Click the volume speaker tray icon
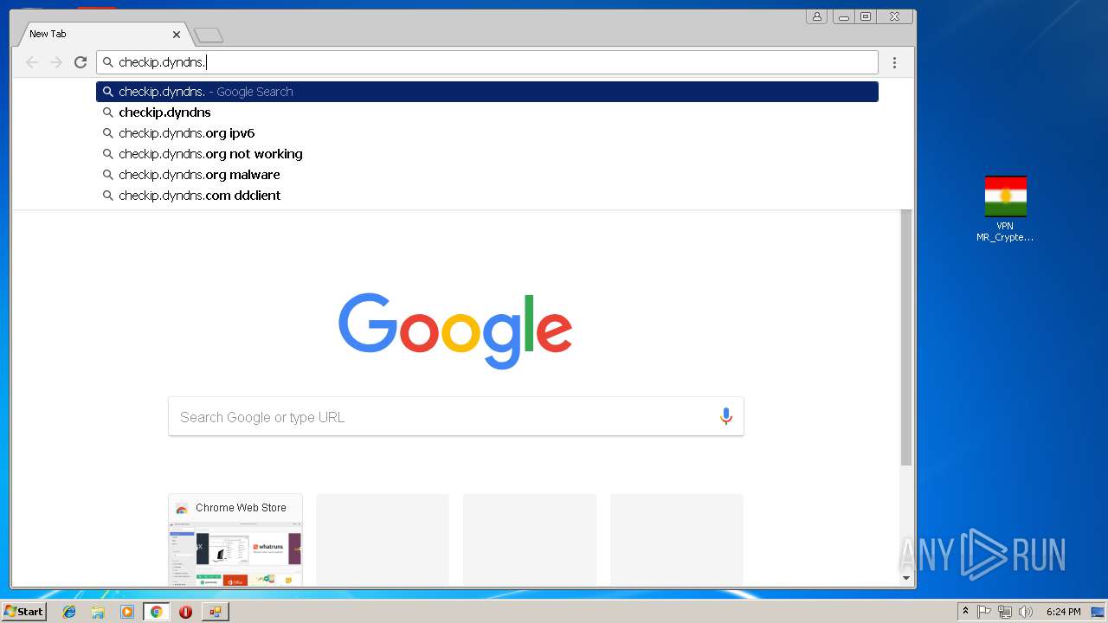 click(1026, 612)
